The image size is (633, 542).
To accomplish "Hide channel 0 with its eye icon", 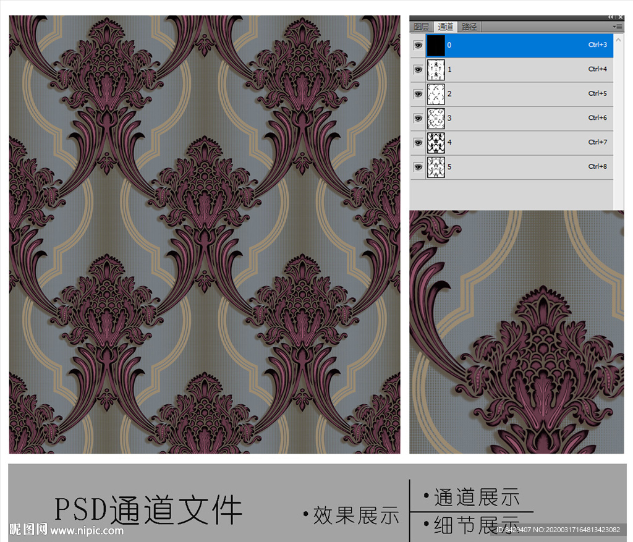I will (418, 45).
